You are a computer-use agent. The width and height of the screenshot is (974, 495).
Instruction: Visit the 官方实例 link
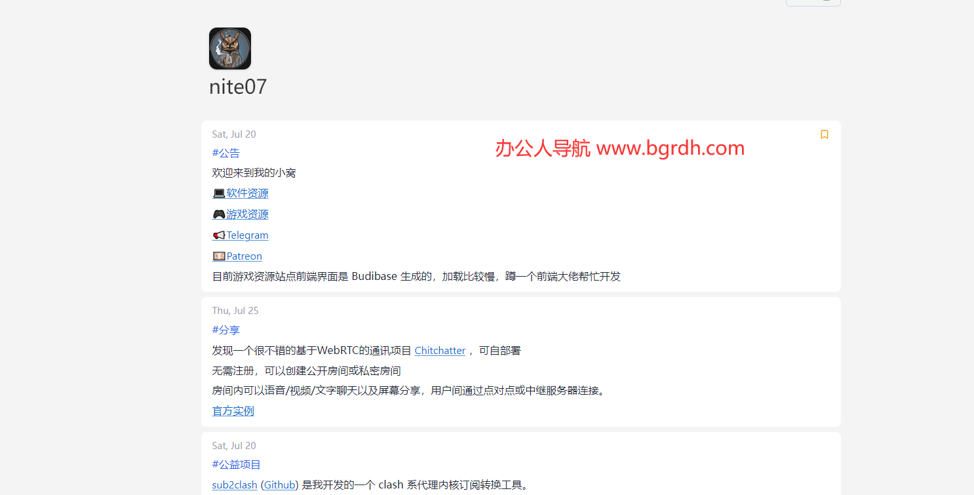coord(233,411)
